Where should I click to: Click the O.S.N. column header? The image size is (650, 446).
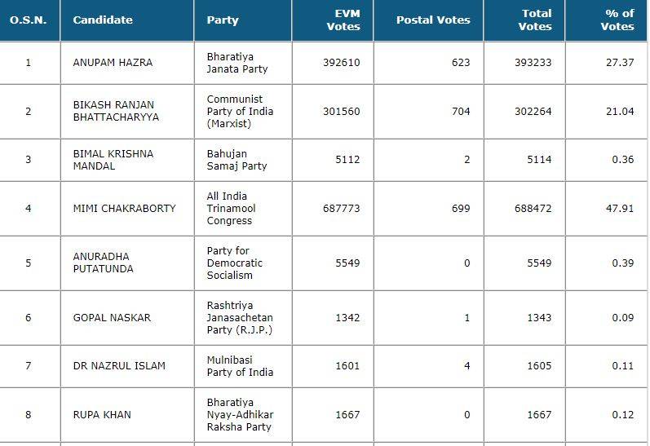coord(28,20)
